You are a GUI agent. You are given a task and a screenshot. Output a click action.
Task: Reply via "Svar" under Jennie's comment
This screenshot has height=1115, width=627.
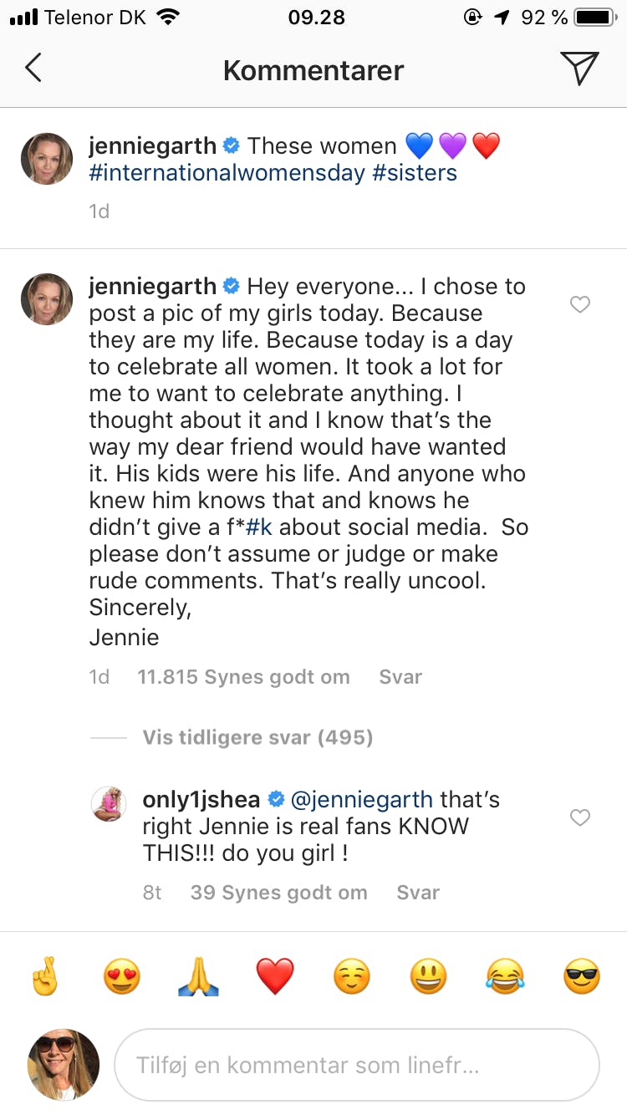pos(400,677)
